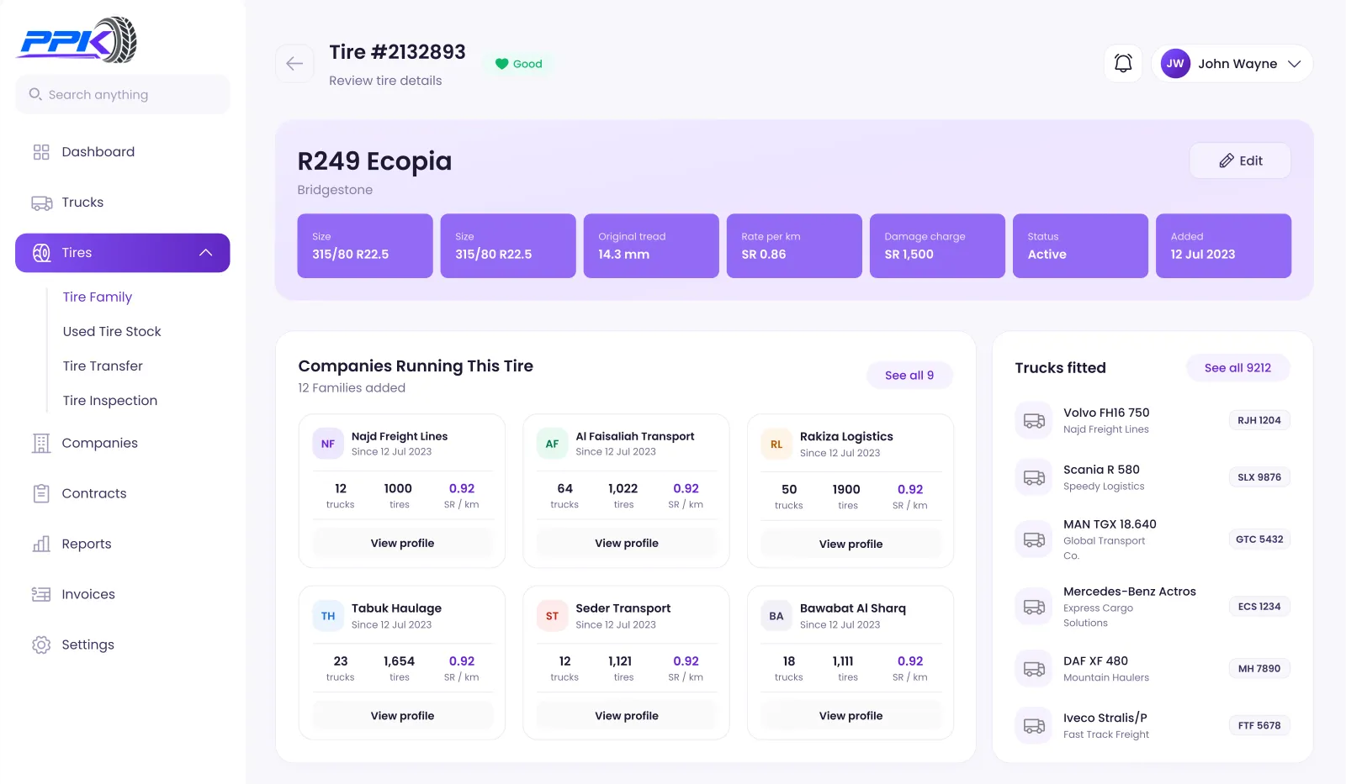Select Tire Inspection in sidebar
This screenshot has width=1346, height=784.
(110, 400)
